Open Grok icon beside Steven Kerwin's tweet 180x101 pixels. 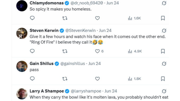coord(164,31)
